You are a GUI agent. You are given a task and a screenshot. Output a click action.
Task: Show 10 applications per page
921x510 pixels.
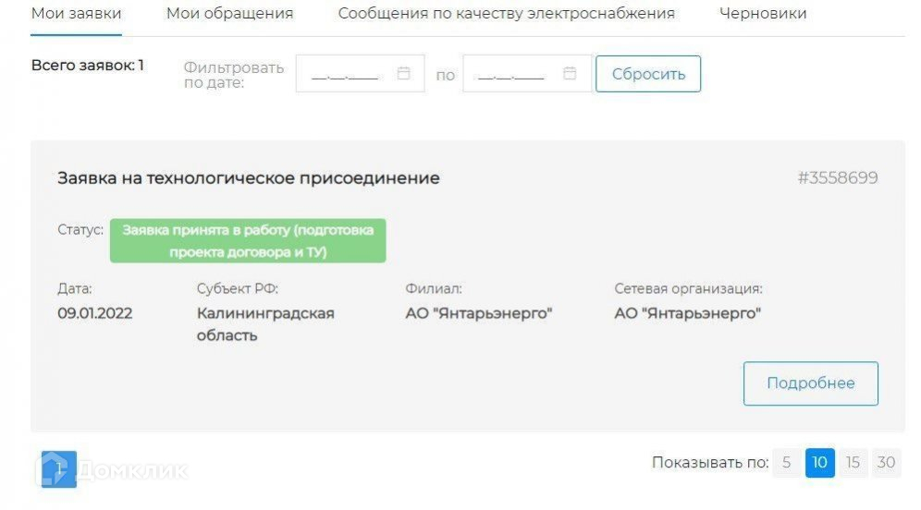(x=819, y=463)
